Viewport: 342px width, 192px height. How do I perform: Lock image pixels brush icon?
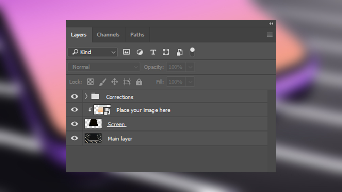(102, 82)
